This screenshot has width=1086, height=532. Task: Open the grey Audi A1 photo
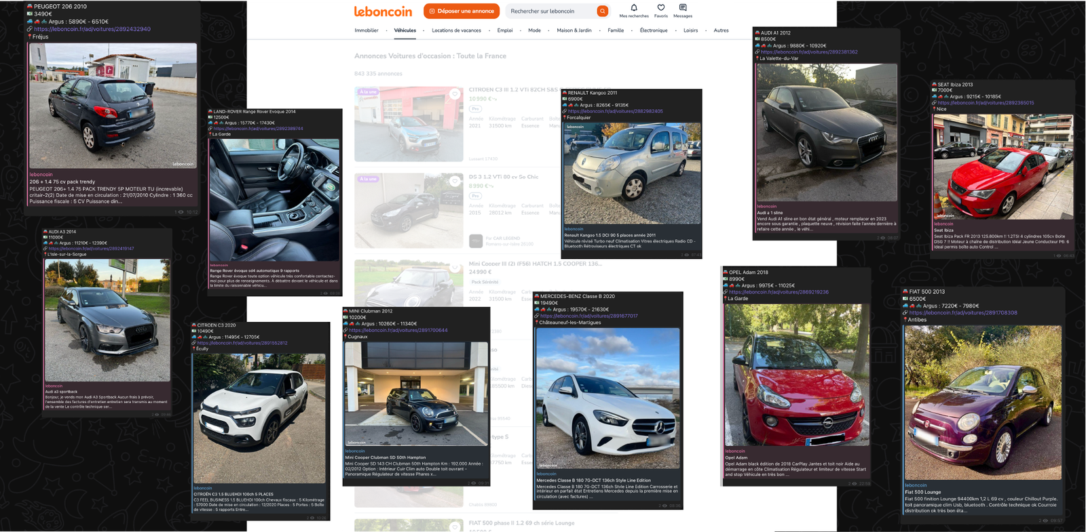coord(827,132)
